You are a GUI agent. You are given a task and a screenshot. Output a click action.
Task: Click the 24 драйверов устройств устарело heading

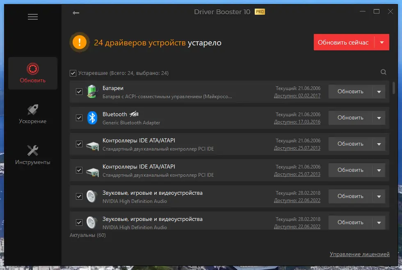pyautogui.click(x=158, y=43)
